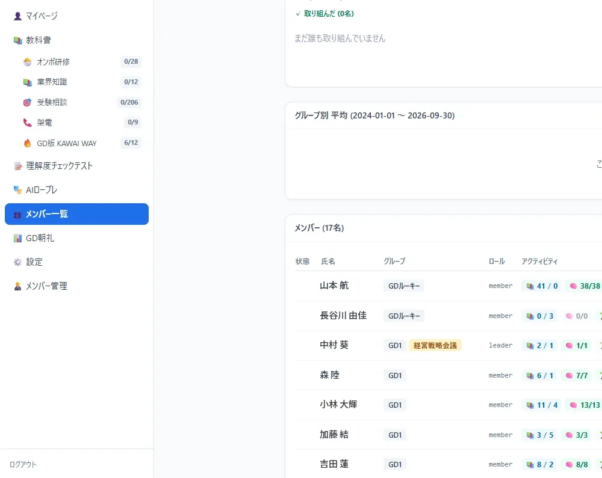Open 設定 settings page

[76, 262]
